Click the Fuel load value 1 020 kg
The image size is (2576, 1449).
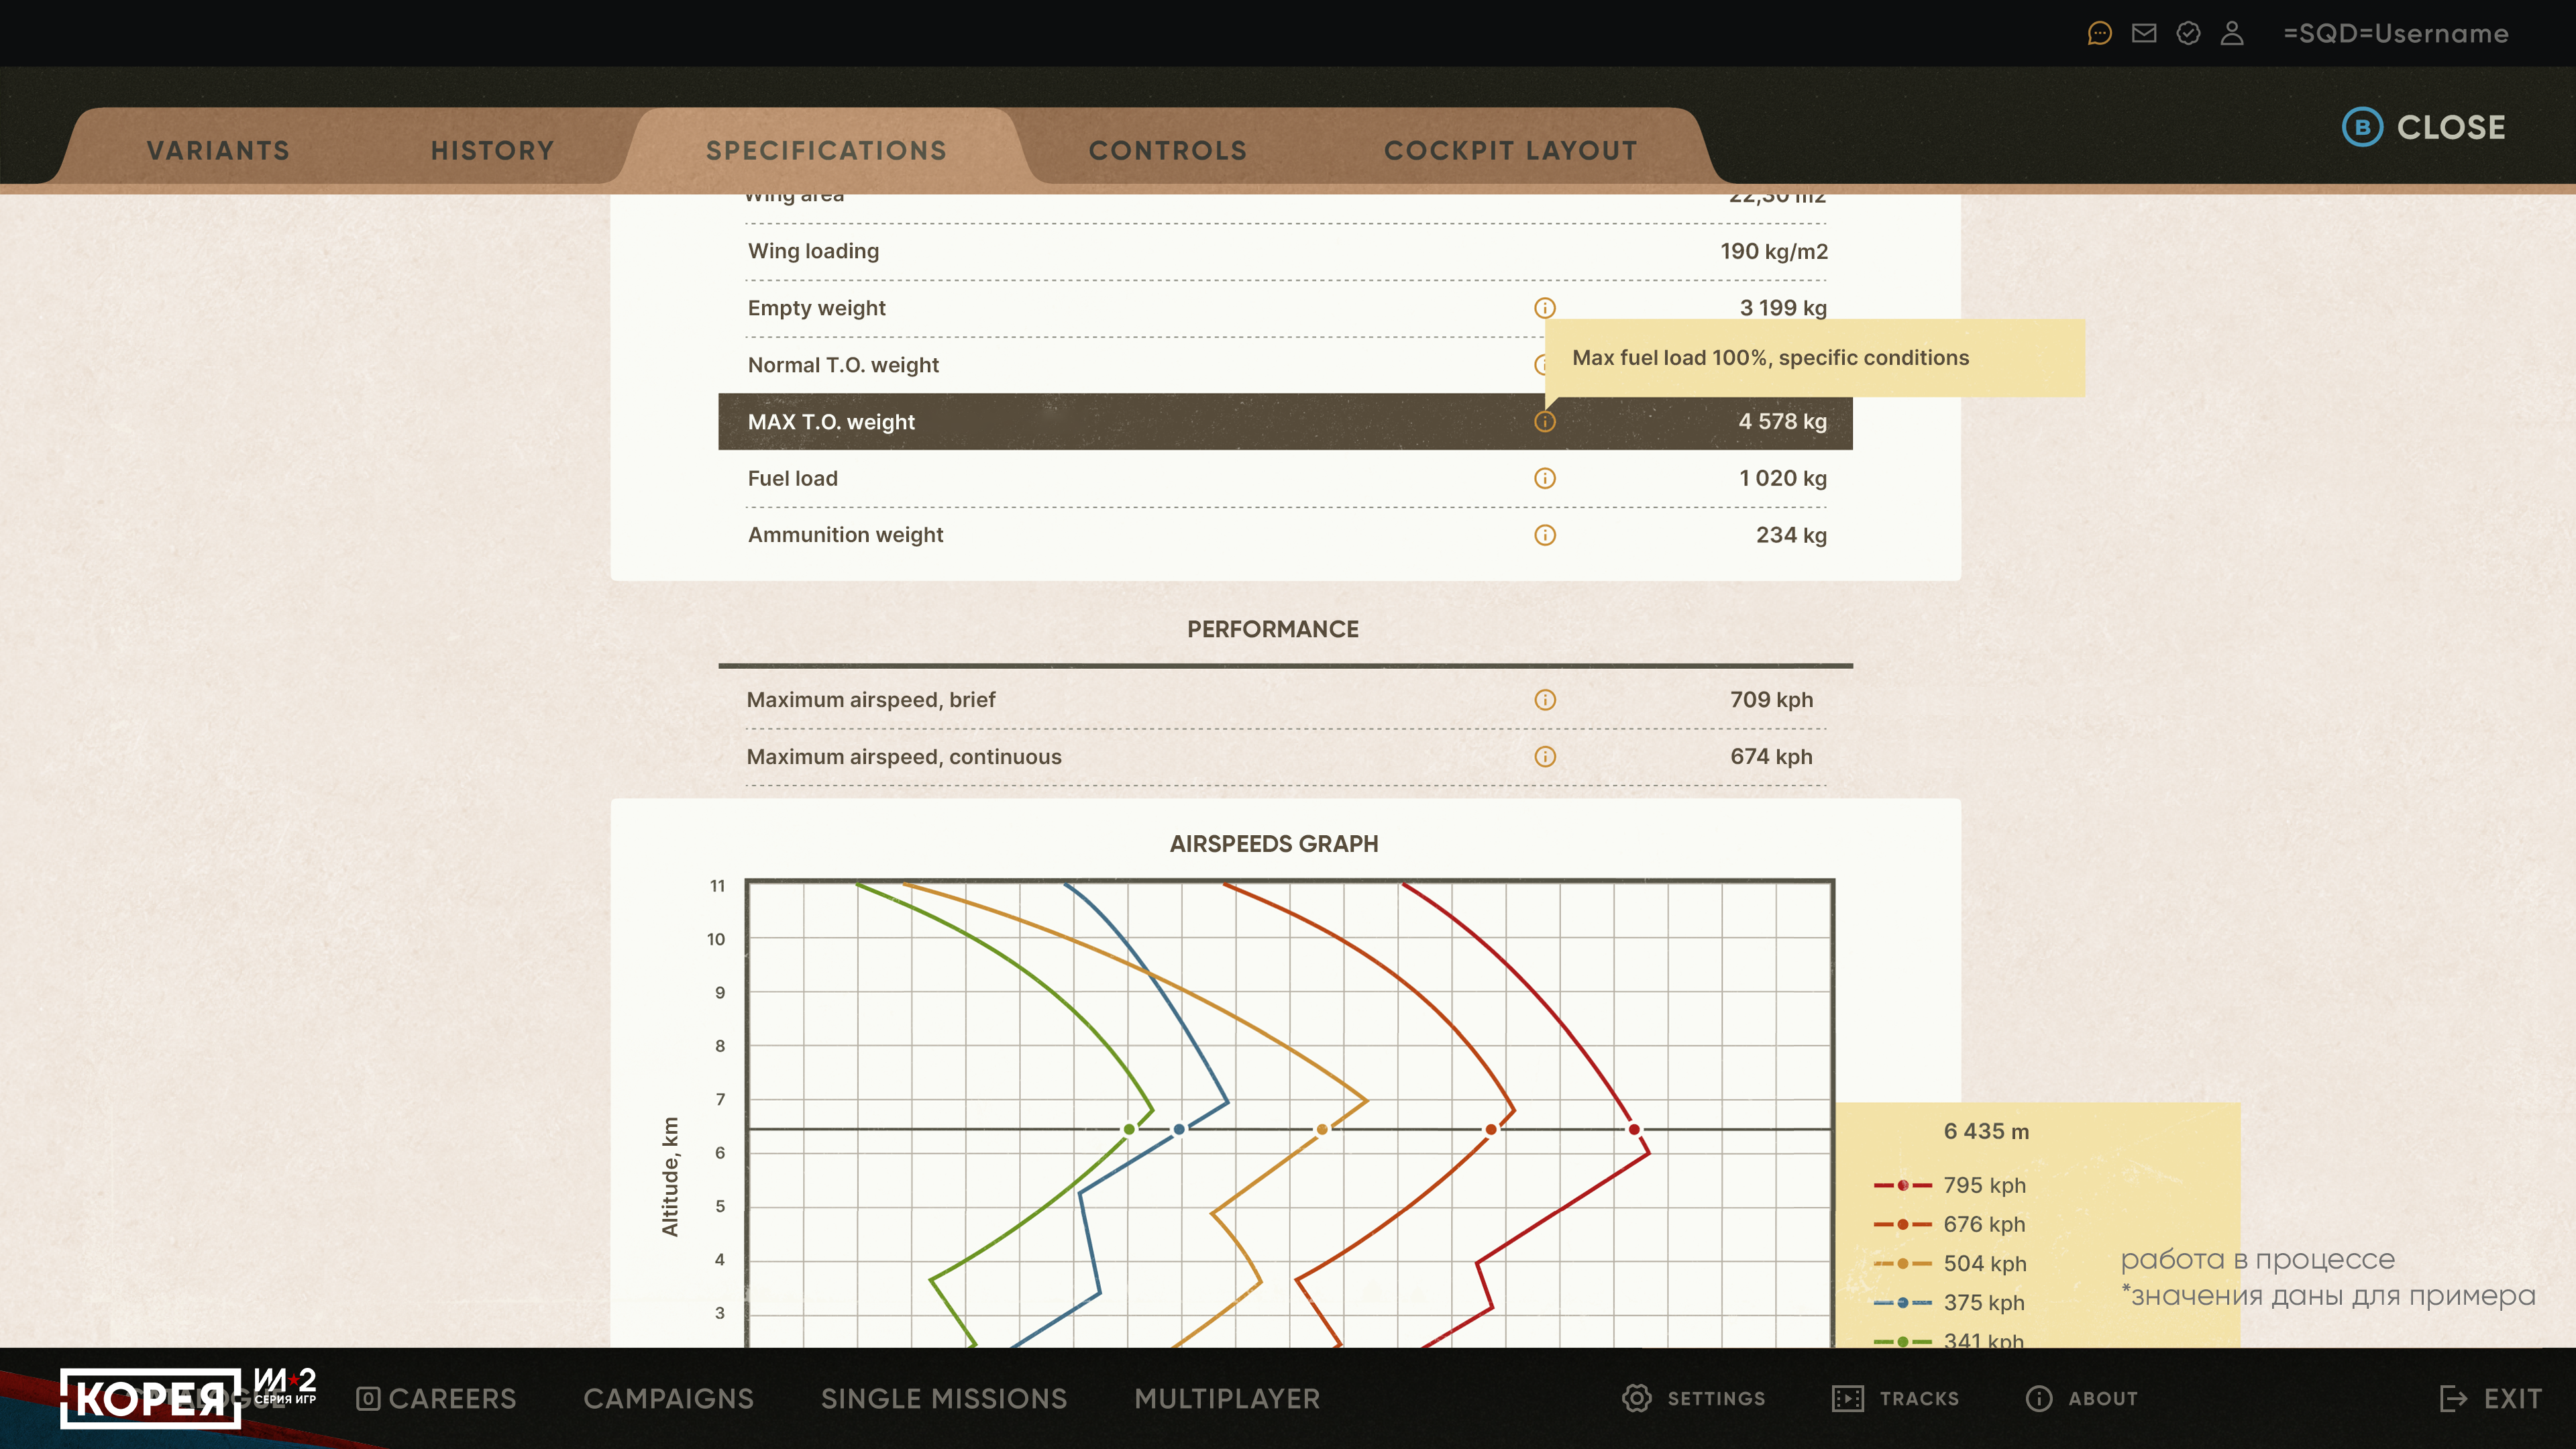pyautogui.click(x=1783, y=478)
